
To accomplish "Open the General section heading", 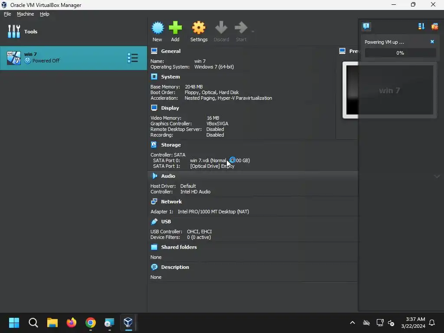I will pyautogui.click(x=171, y=51).
